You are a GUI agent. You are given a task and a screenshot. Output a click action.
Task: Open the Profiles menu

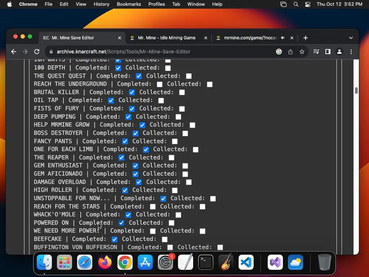pyautogui.click(x=156, y=4)
